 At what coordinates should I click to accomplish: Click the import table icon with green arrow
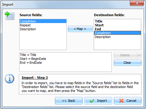(x=10, y=16)
